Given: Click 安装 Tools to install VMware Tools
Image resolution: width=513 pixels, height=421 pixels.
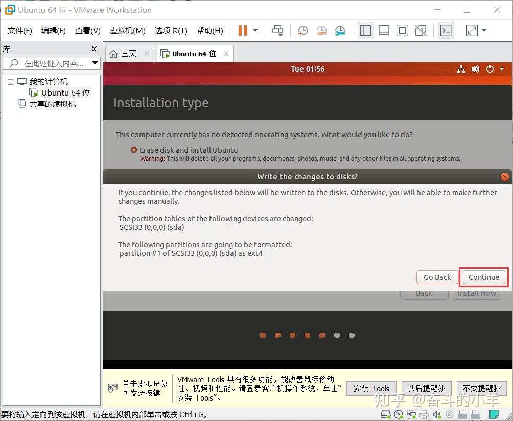Looking at the screenshot, I should tap(371, 388).
